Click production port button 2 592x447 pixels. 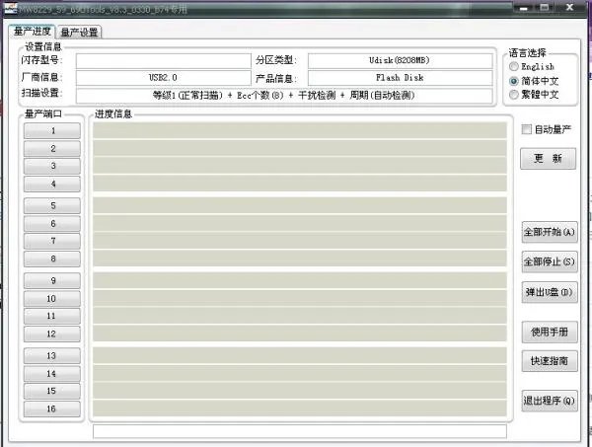(52, 148)
